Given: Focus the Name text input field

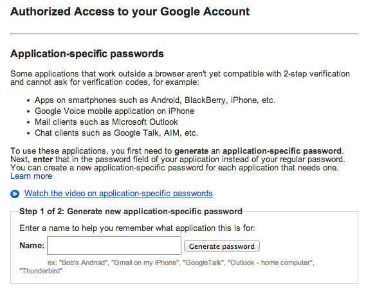Looking at the screenshot, I should coord(114,245).
